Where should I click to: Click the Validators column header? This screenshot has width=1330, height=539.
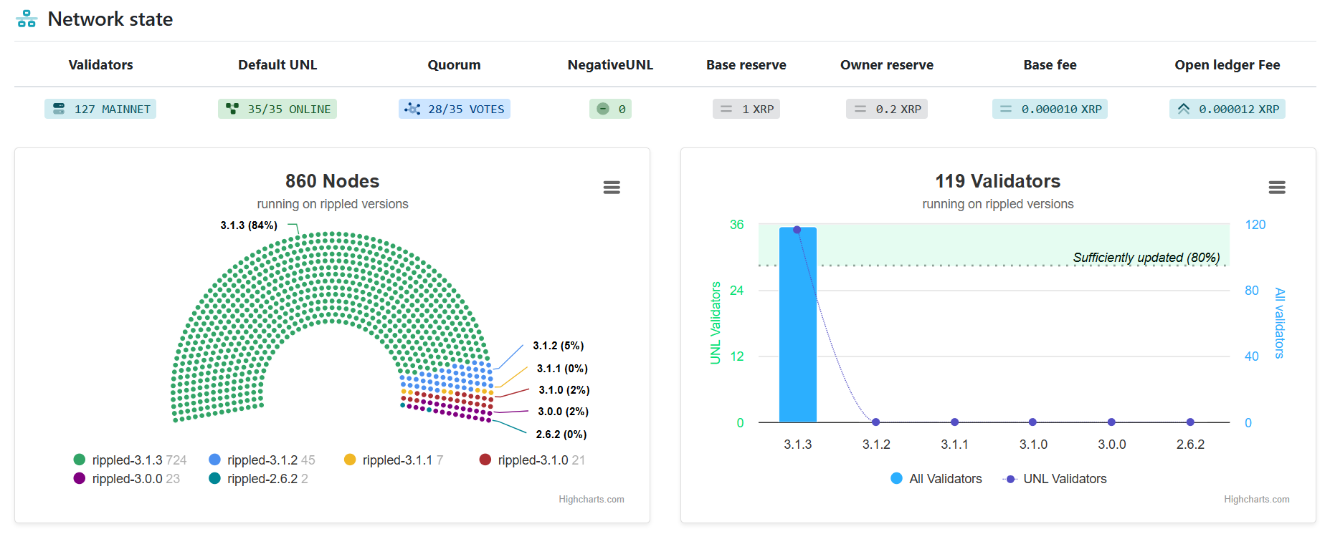click(x=100, y=64)
